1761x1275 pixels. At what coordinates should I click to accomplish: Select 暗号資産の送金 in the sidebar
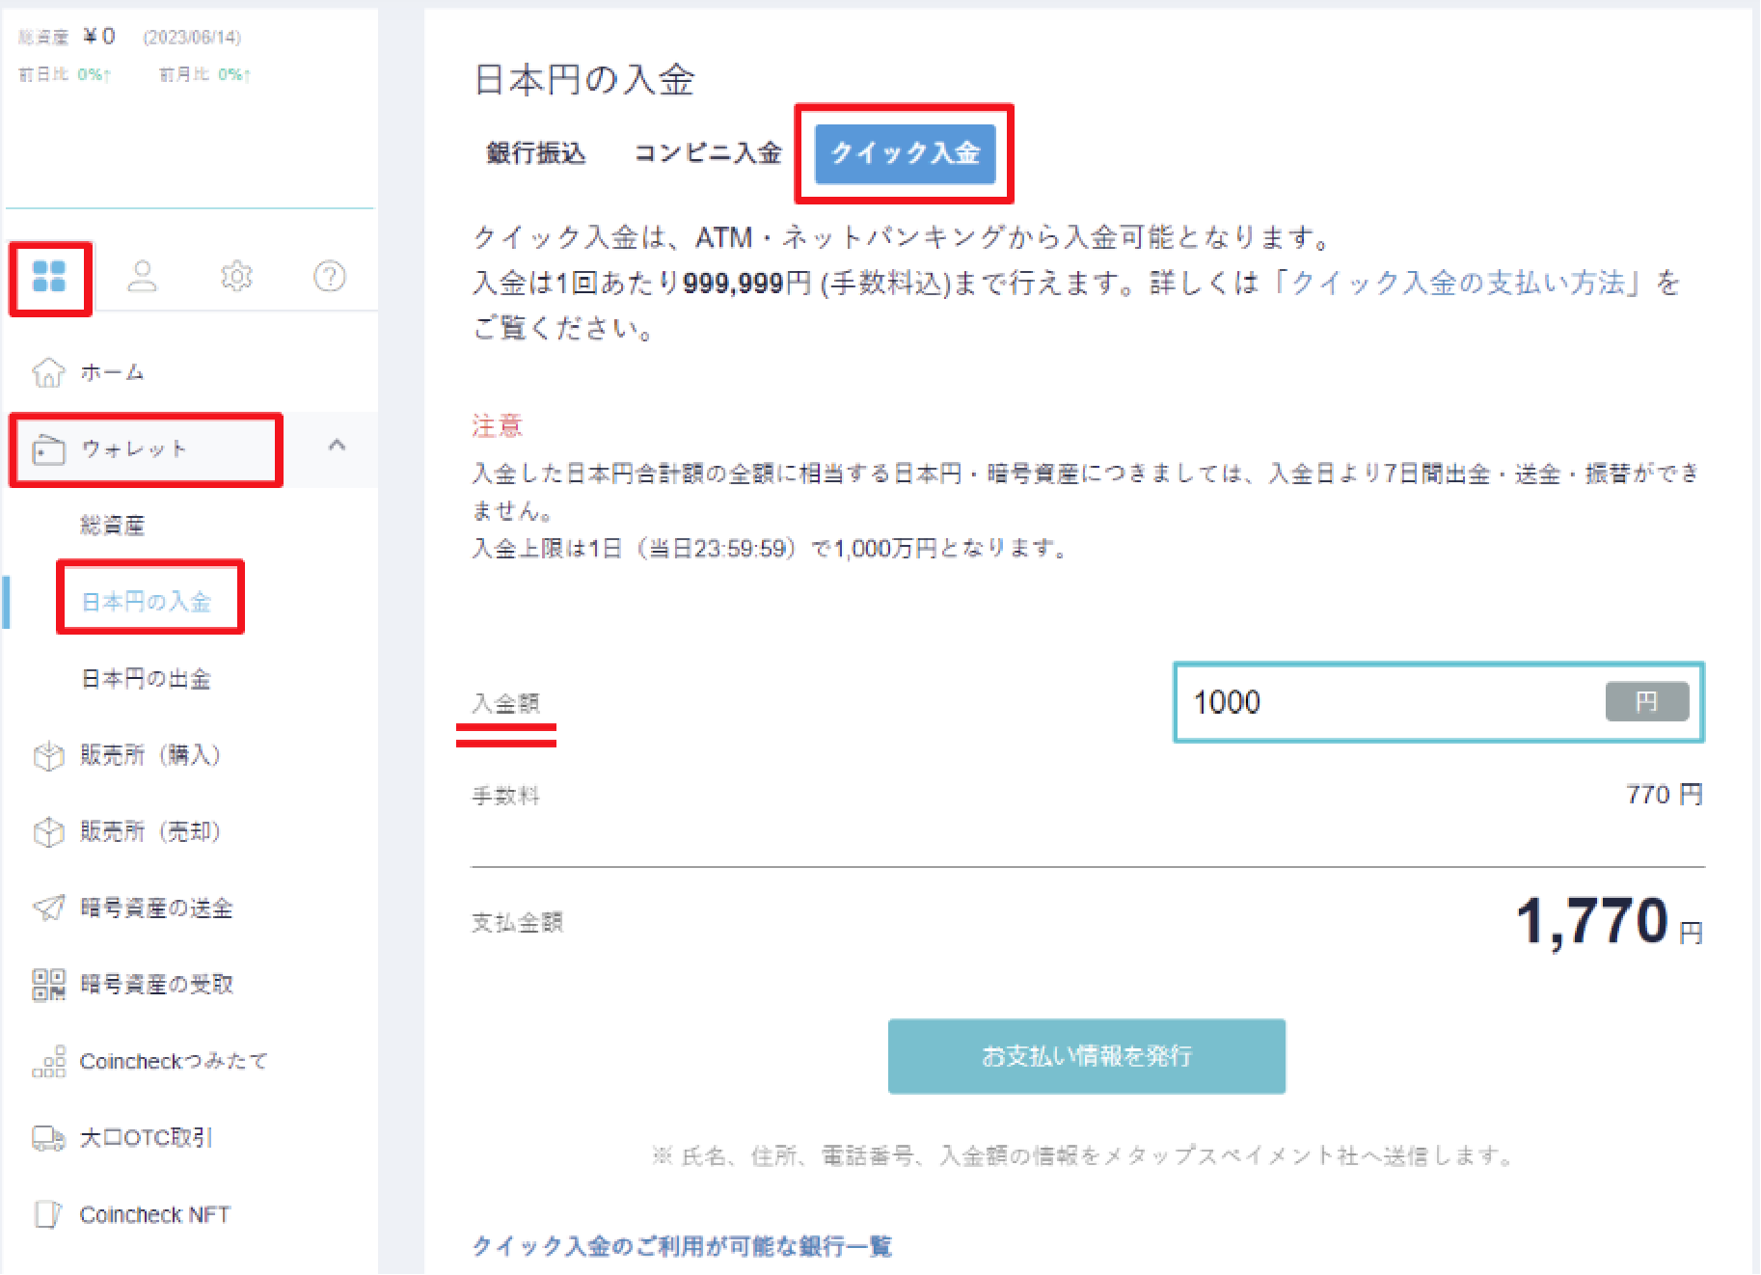point(155,908)
